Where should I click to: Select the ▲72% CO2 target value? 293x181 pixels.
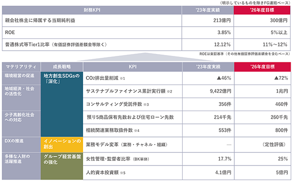click(x=281, y=78)
